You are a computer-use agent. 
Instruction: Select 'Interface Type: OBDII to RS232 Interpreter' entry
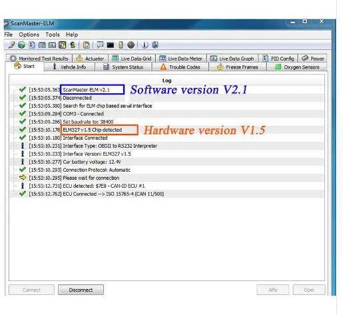click(x=167, y=146)
